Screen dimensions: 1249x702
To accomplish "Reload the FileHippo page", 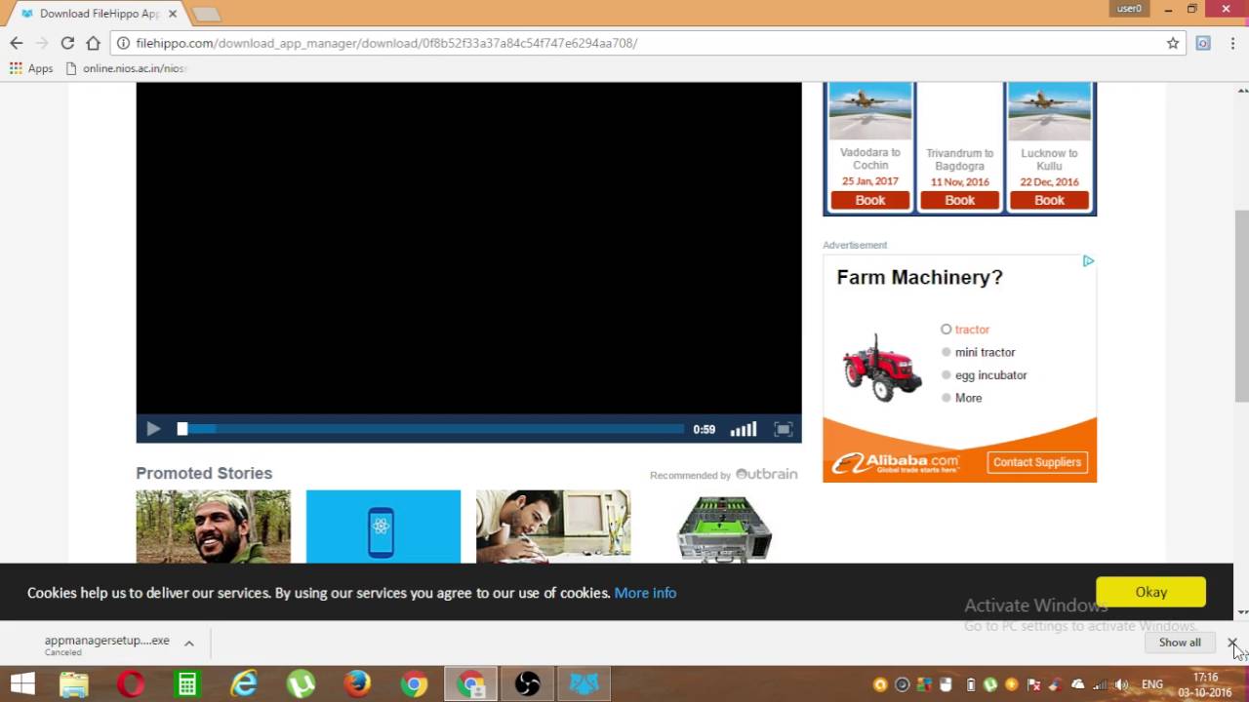I will click(x=67, y=43).
